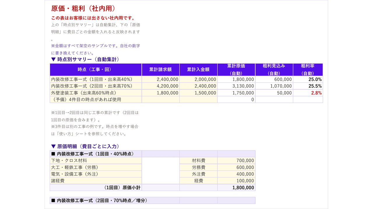Click the 労務費 category cell
The image size is (373, 209).
click(x=198, y=167)
